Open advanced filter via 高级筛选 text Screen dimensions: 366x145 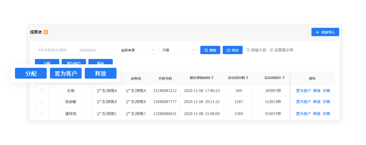pos(259,50)
